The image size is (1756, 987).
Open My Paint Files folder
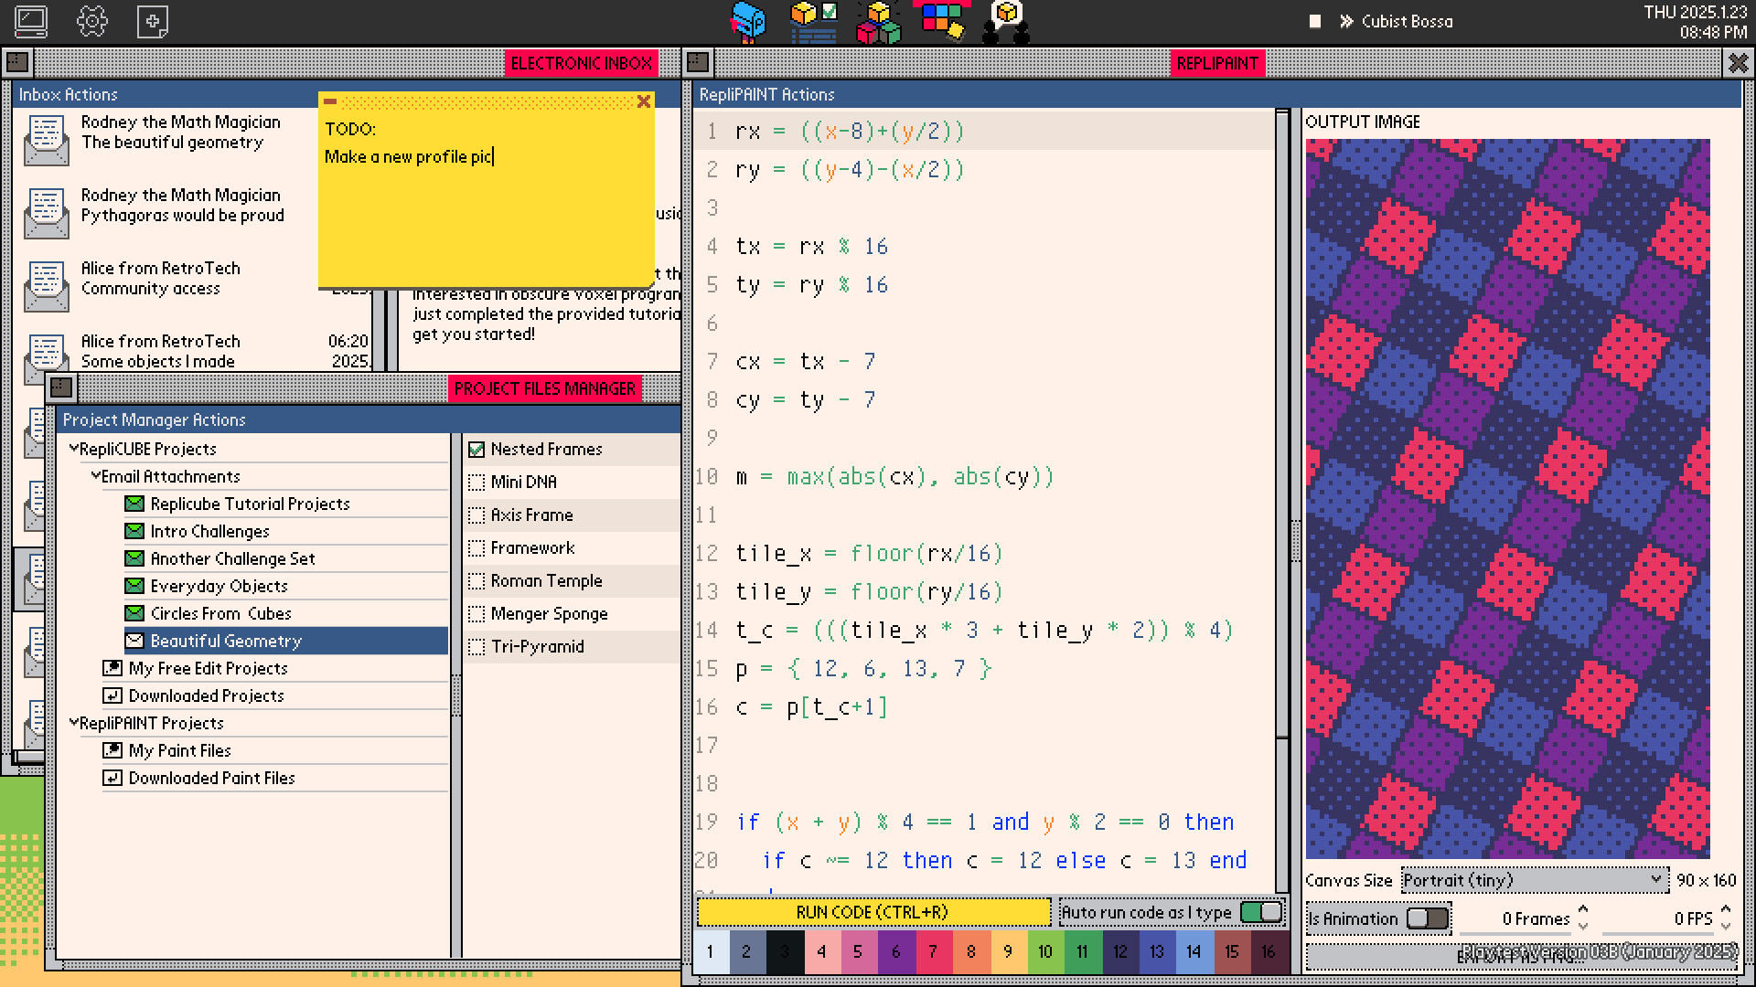181,750
